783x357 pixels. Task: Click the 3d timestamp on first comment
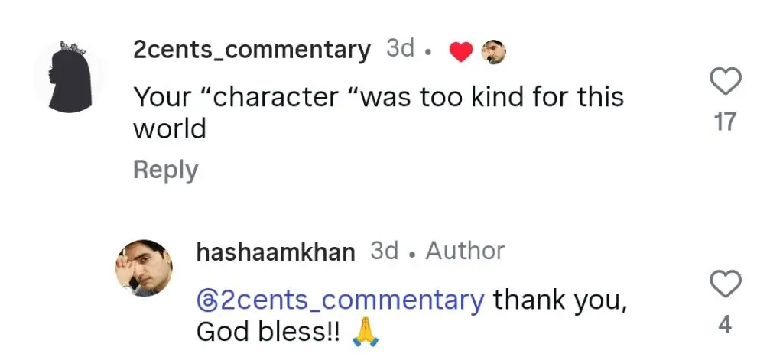tap(401, 50)
